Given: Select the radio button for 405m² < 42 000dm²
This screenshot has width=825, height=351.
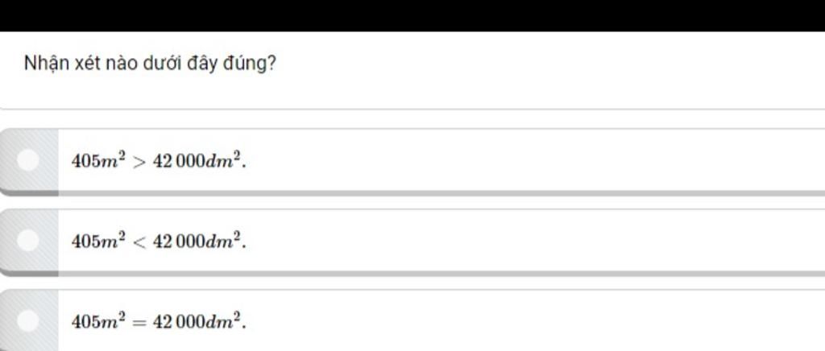Looking at the screenshot, I should pos(28,240).
